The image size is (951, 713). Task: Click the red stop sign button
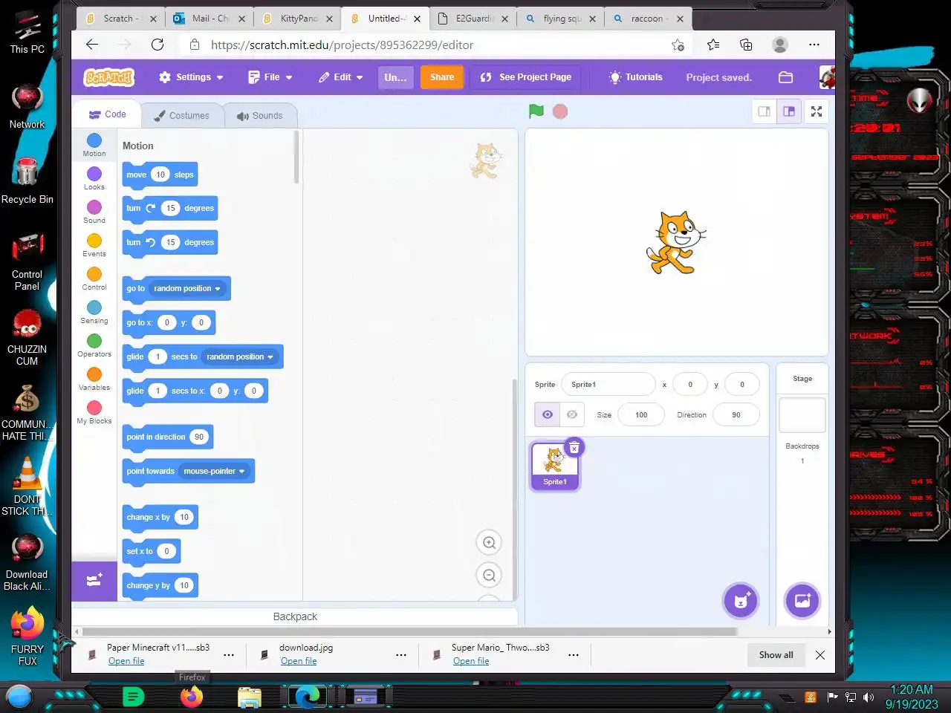560,111
